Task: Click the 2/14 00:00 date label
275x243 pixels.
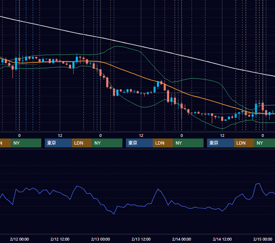Action: click(x=182, y=239)
